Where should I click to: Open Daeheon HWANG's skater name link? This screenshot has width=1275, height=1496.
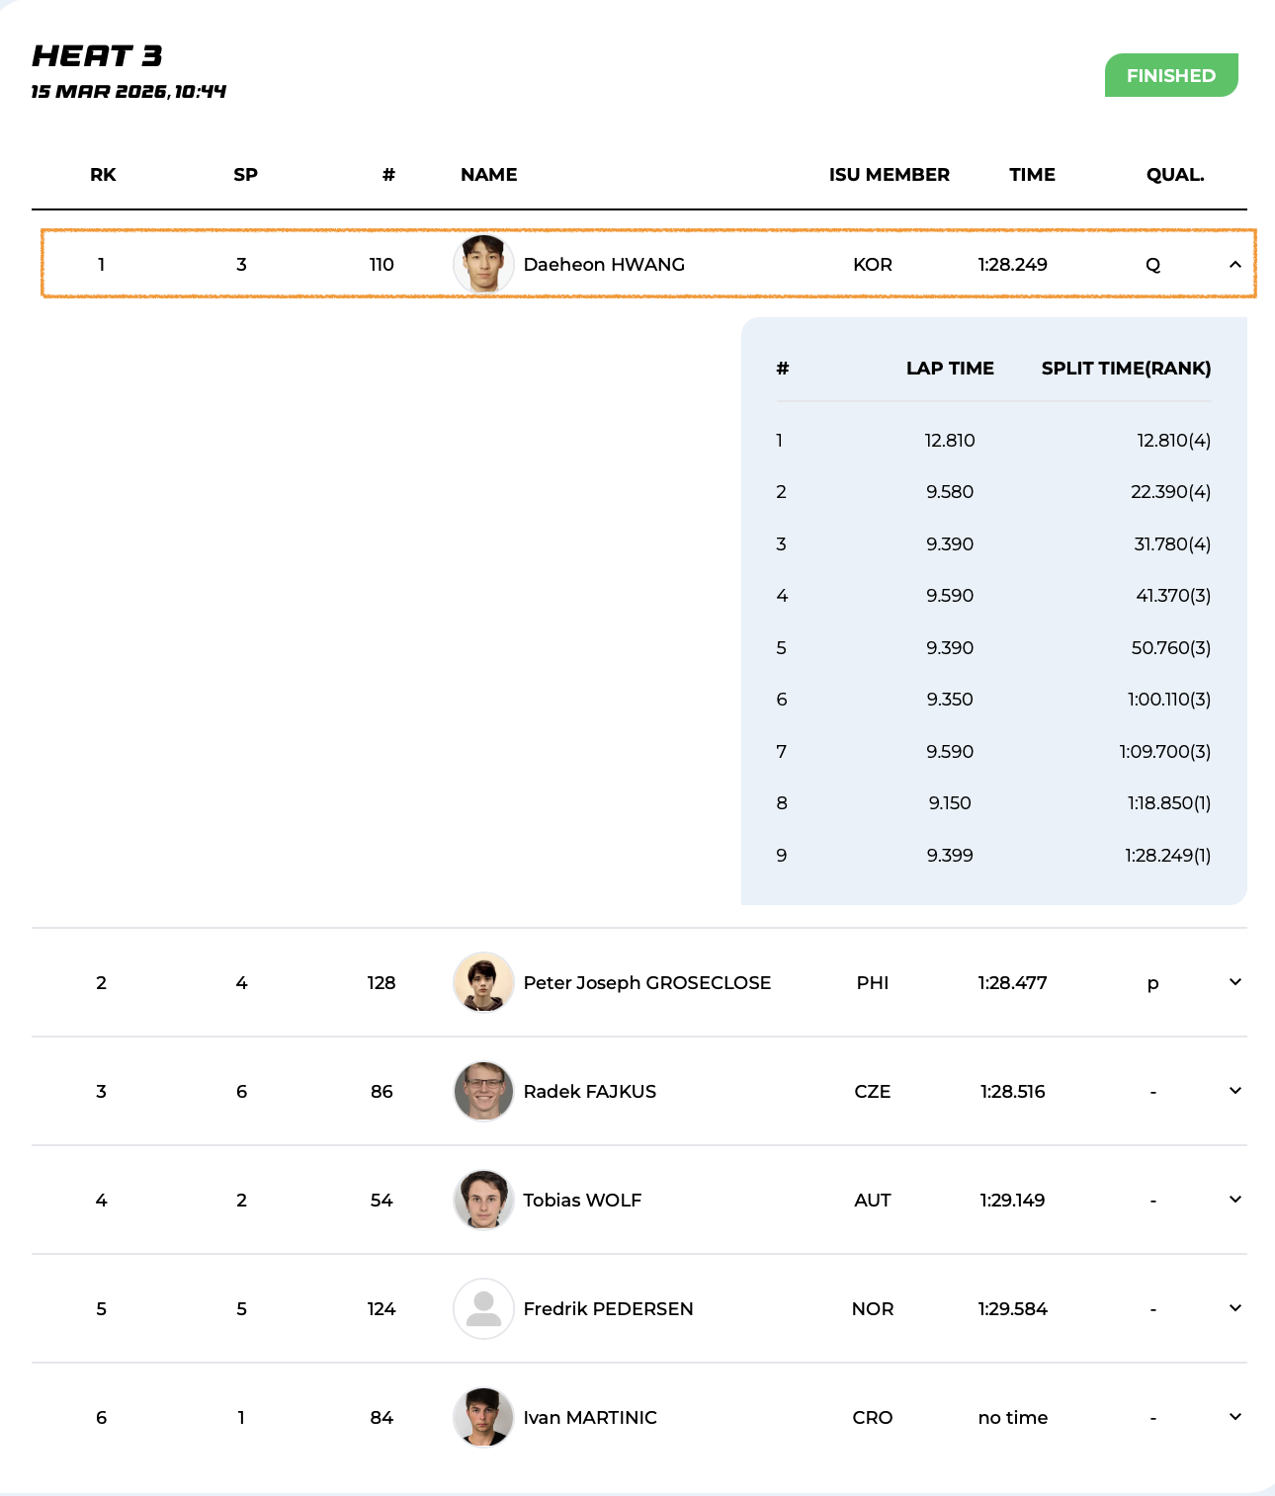(x=603, y=264)
